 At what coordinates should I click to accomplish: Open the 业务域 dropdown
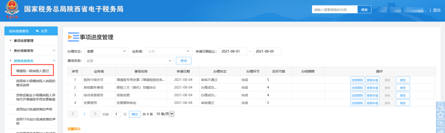[x=169, y=51]
